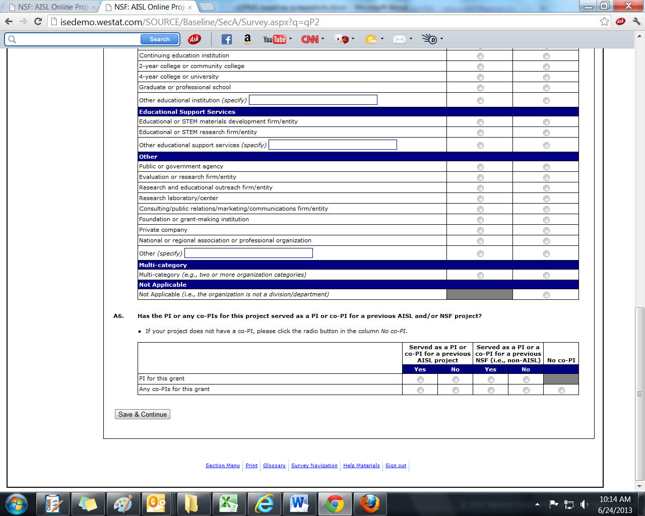
Task: Select the right radio for 4-year college or university
Action: click(x=546, y=77)
